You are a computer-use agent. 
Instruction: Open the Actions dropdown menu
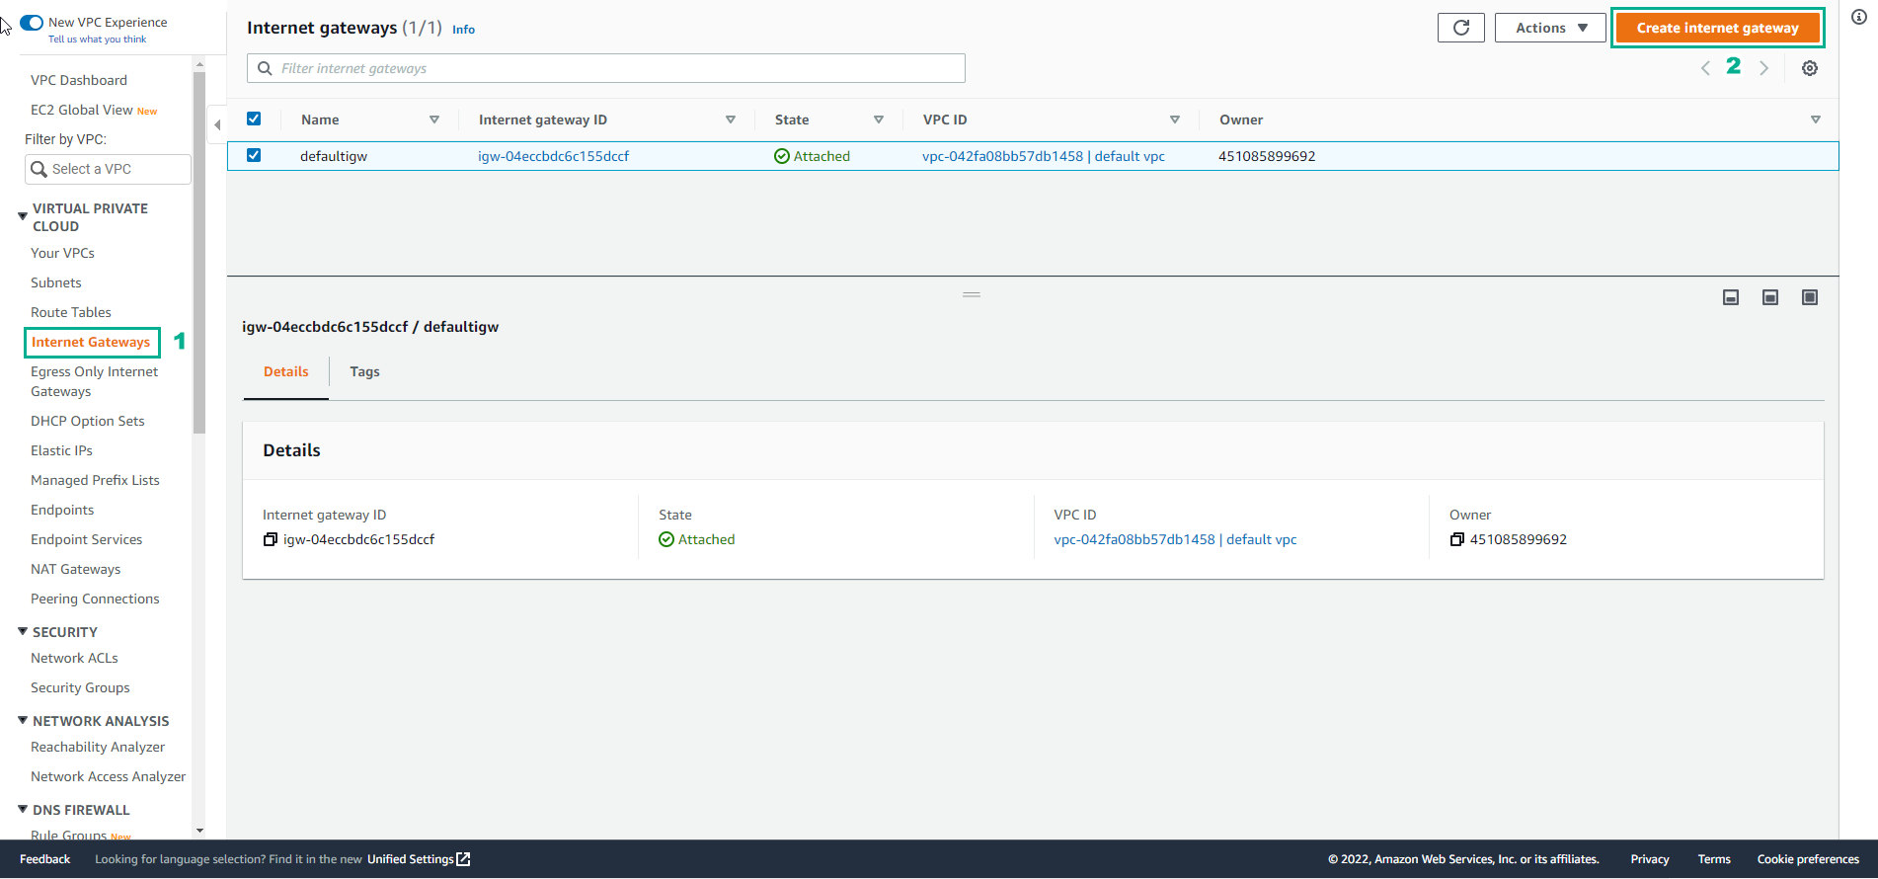[1551, 28]
